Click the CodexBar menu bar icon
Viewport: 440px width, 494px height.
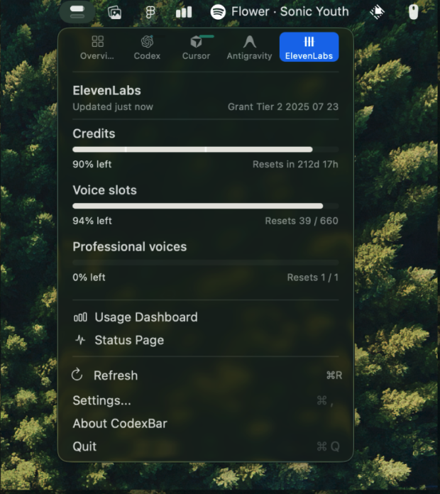77,12
